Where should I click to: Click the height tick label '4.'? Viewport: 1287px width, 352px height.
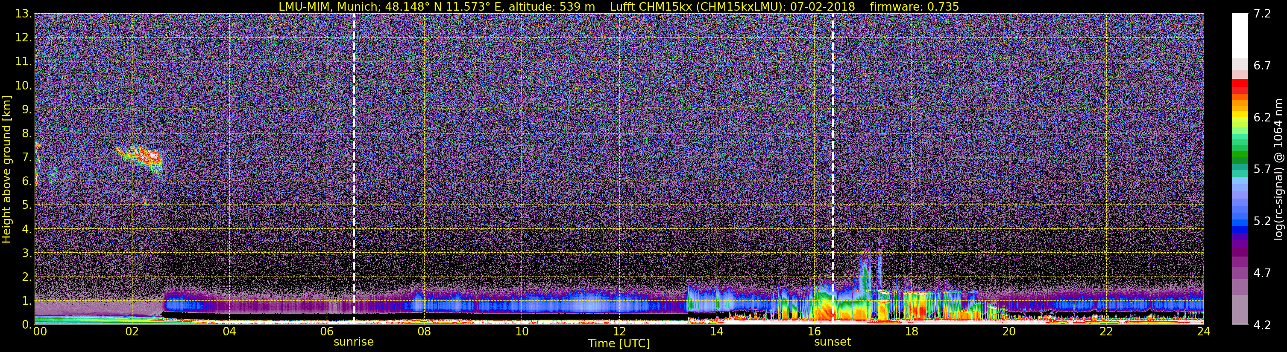(x=26, y=229)
